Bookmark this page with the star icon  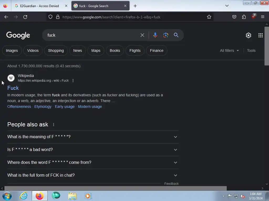click(209, 17)
